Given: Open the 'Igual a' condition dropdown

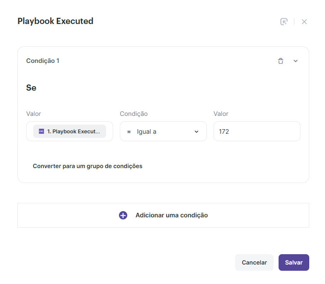Looking at the screenshot, I should pos(163,132).
